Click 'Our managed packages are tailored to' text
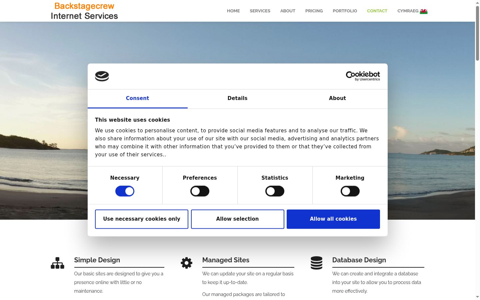 tap(244, 294)
